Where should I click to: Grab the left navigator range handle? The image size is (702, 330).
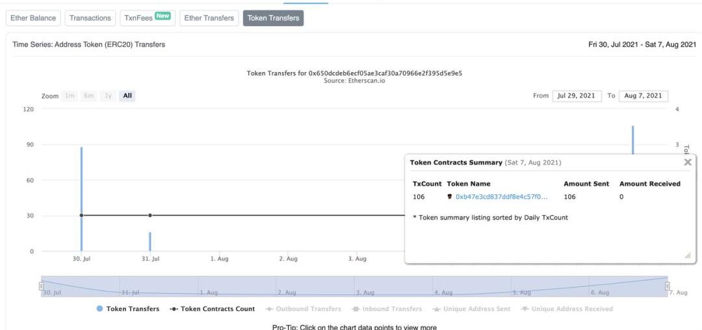(41, 286)
